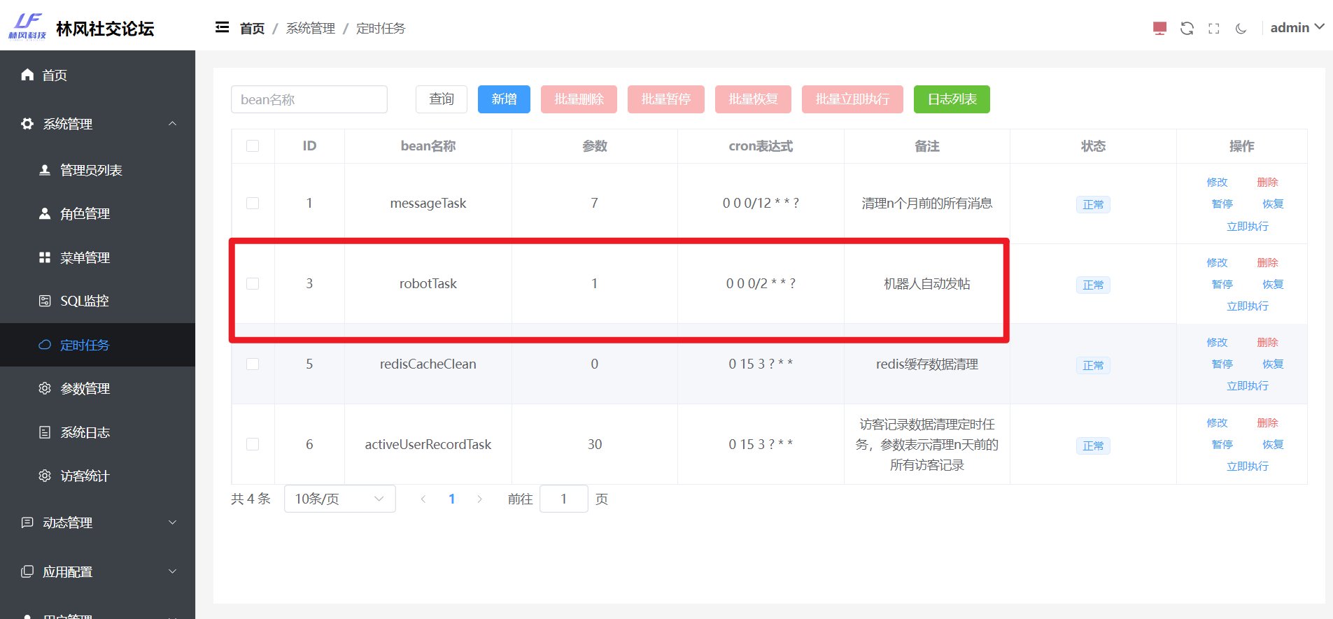Click 恢复 for activeUserRecordTask row

tap(1273, 444)
